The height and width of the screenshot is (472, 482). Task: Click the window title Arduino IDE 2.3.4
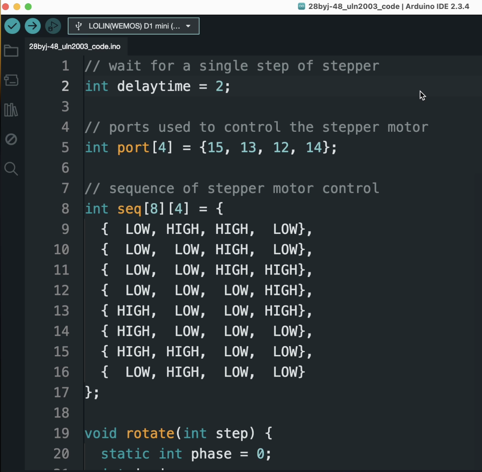[x=437, y=6]
